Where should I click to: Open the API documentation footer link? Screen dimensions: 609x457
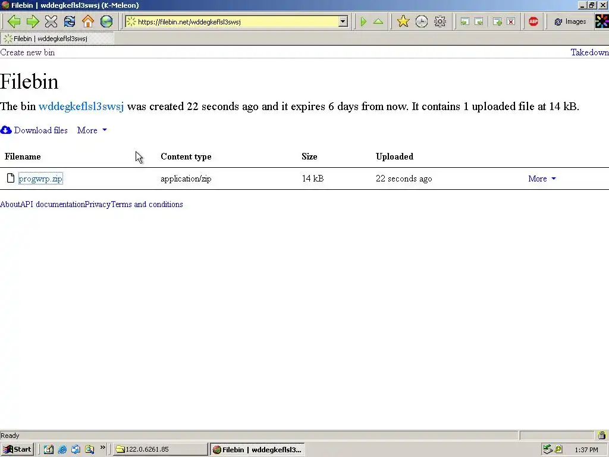[52, 205]
